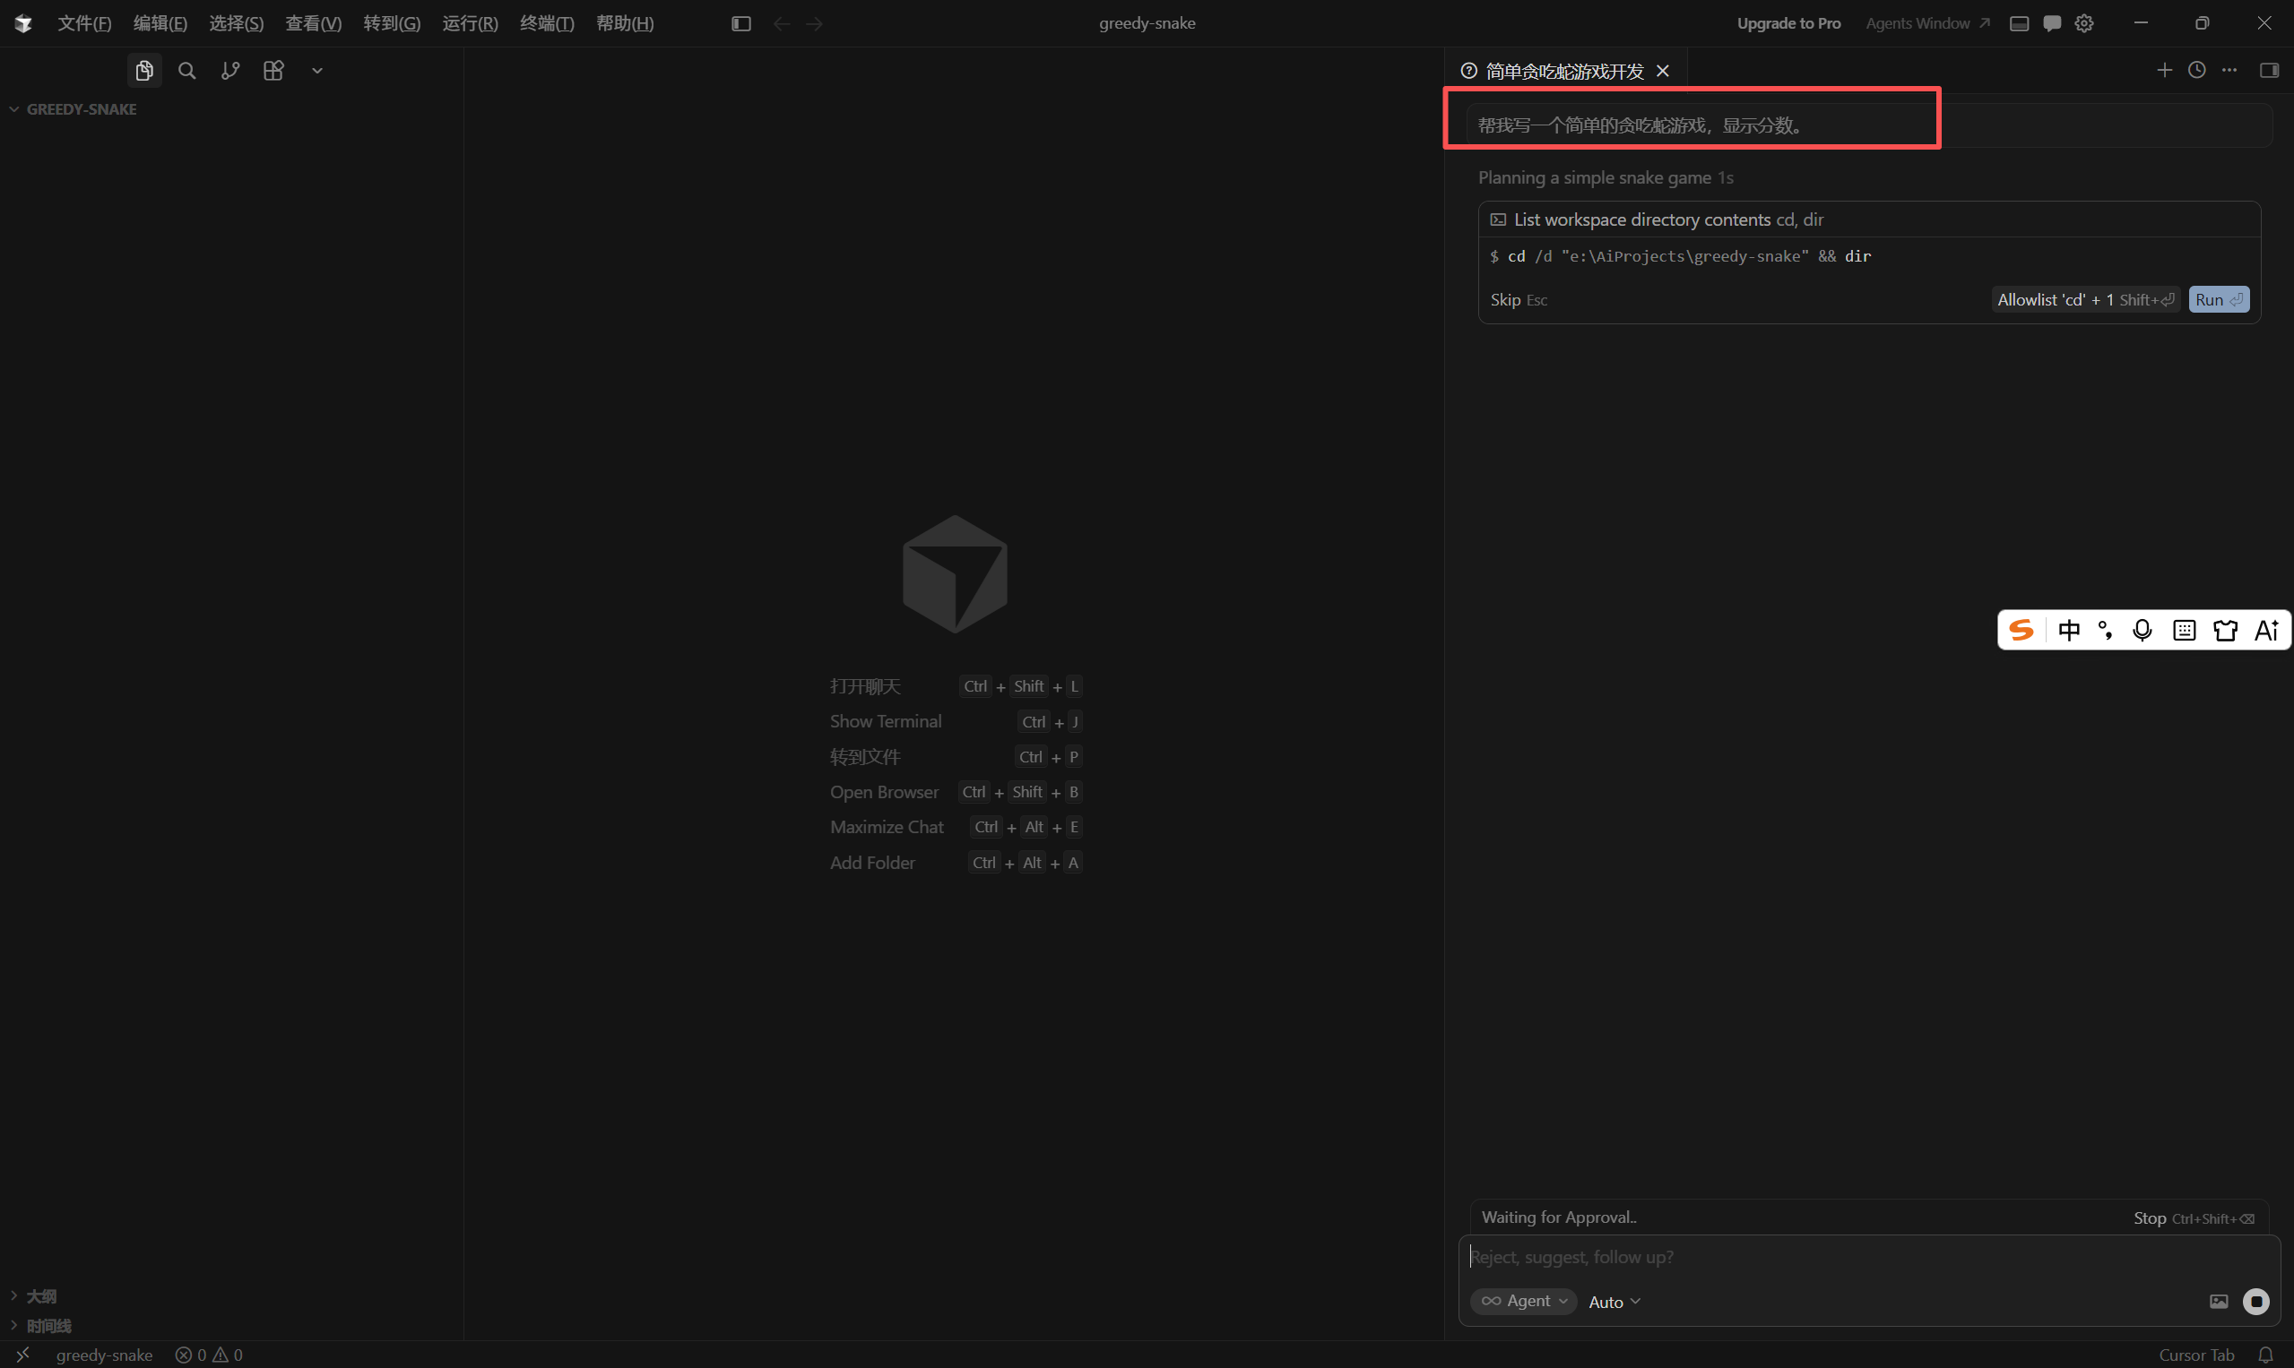The image size is (2294, 1368).
Task: Close the 简单贪吃蛇游戏开发 chat tab
Action: (1662, 71)
